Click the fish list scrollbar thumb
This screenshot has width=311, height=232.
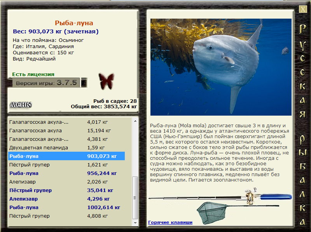click(x=135, y=197)
